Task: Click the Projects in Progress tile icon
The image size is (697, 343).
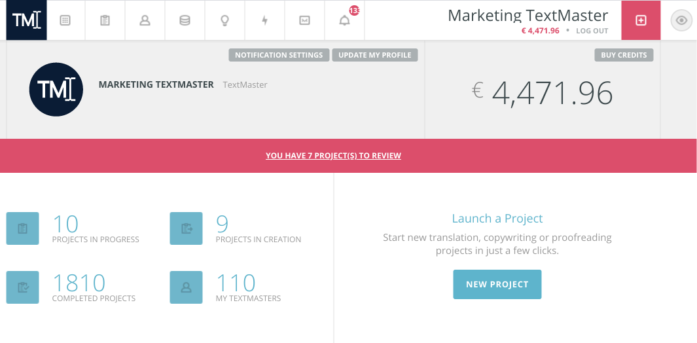Action: pos(23,228)
